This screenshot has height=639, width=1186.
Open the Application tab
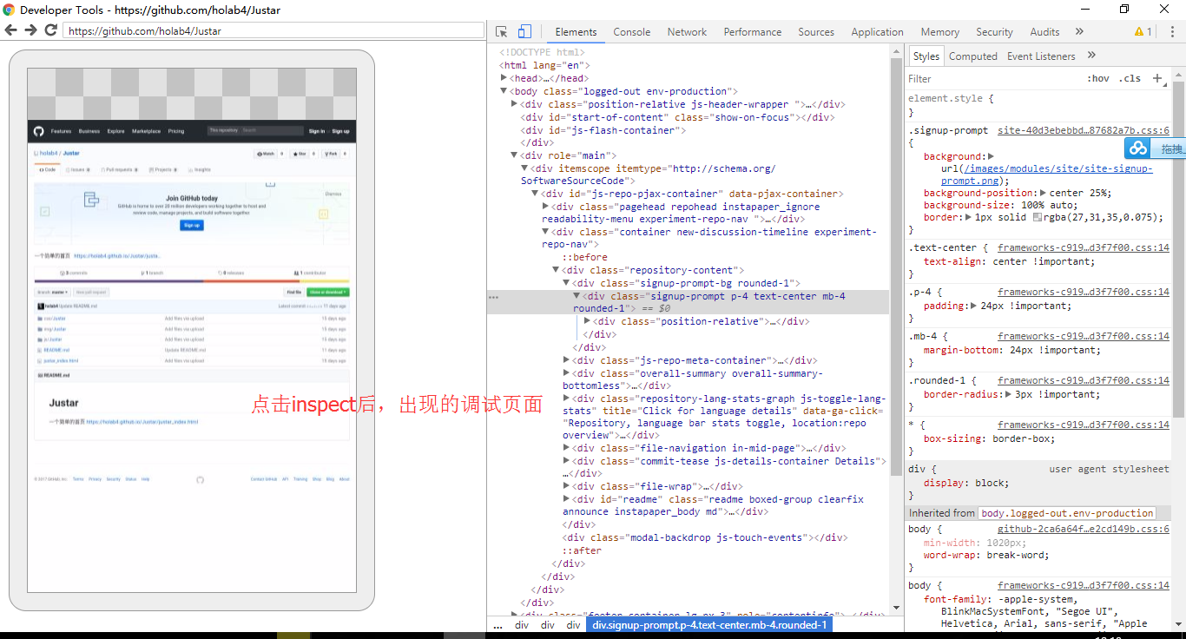877,32
